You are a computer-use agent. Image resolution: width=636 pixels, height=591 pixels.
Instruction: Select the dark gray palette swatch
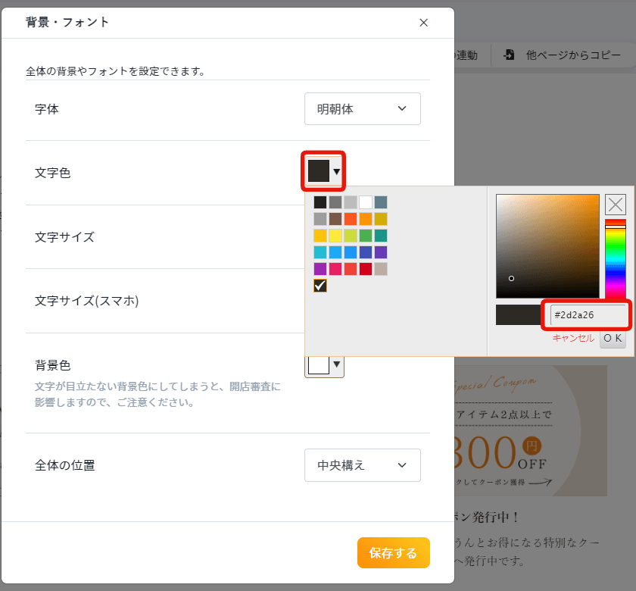335,202
